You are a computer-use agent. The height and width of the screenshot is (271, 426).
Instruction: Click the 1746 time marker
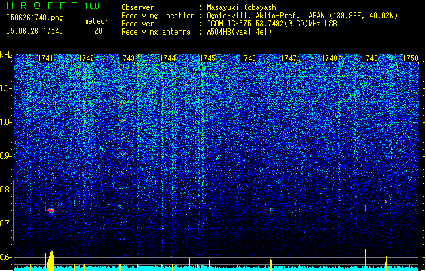click(x=248, y=58)
